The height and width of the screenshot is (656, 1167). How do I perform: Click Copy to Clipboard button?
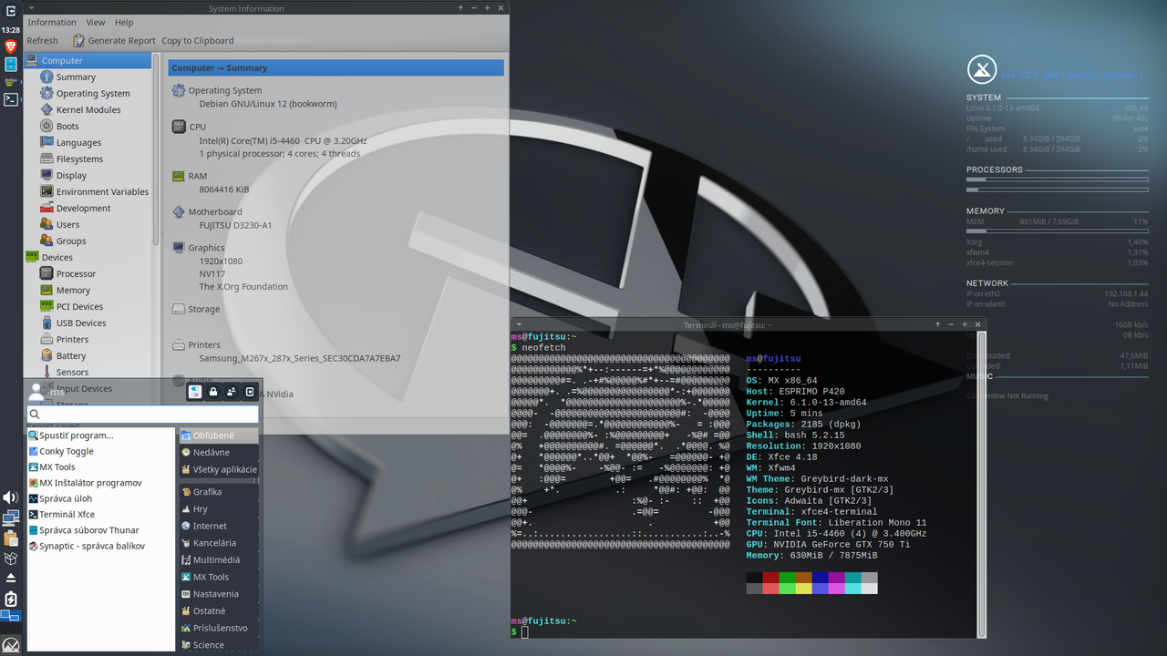point(198,41)
